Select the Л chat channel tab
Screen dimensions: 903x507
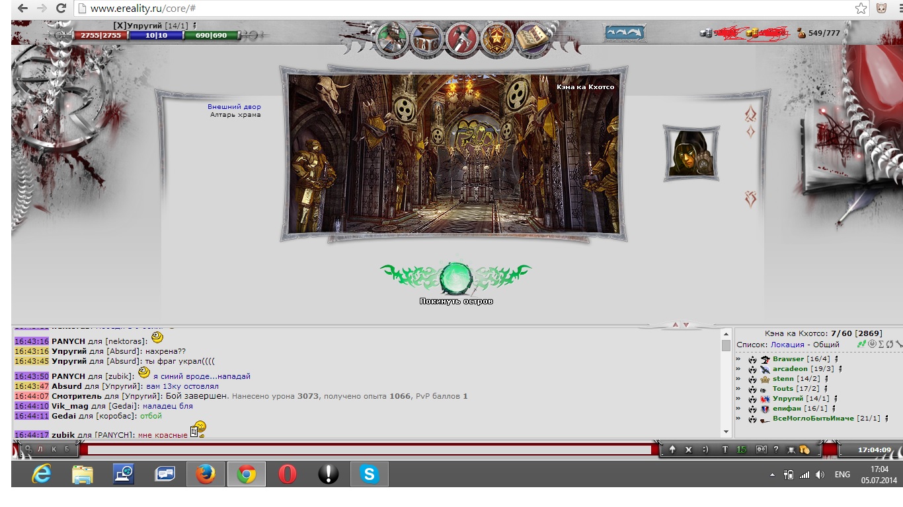(40, 450)
